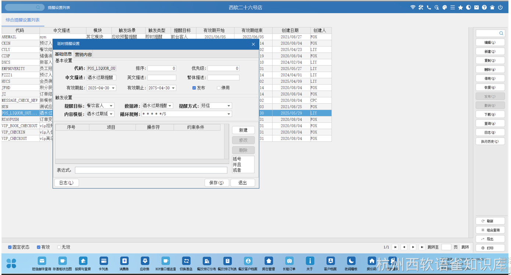The height and width of the screenshot is (275, 511).
Task: Select 括号 in the operator list
Action: 237,159
